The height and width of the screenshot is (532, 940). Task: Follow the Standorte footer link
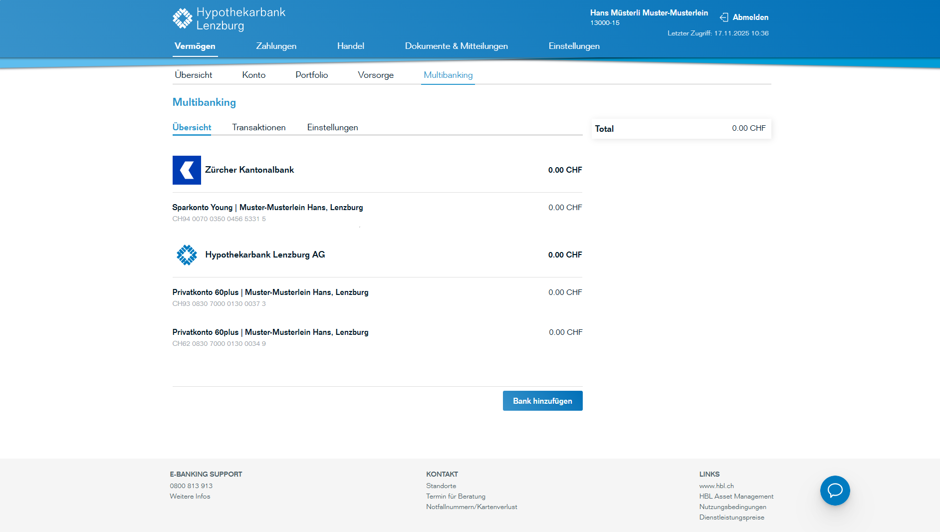tap(441, 486)
